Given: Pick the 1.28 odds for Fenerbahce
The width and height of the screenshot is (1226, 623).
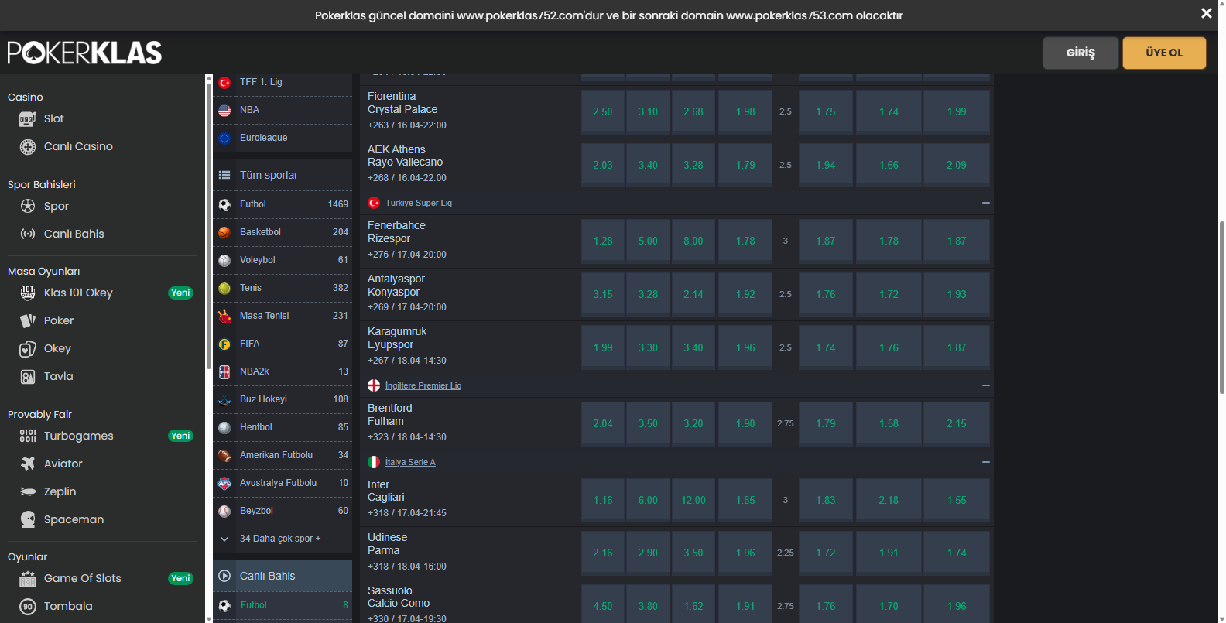Looking at the screenshot, I should click(x=603, y=241).
